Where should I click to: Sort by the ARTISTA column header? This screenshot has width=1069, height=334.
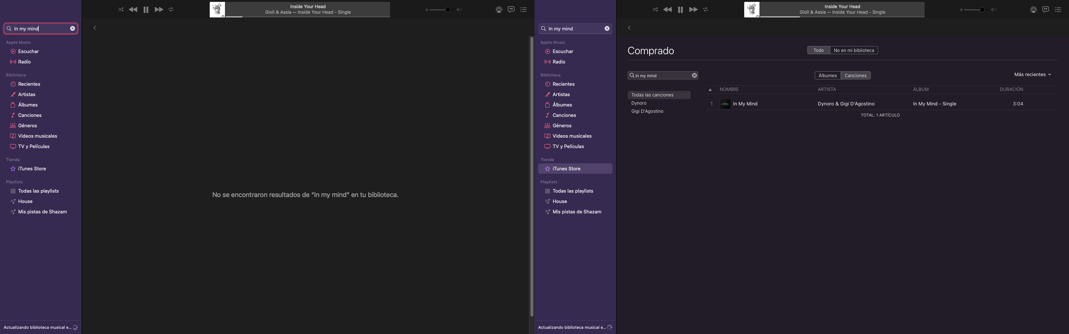(x=827, y=89)
